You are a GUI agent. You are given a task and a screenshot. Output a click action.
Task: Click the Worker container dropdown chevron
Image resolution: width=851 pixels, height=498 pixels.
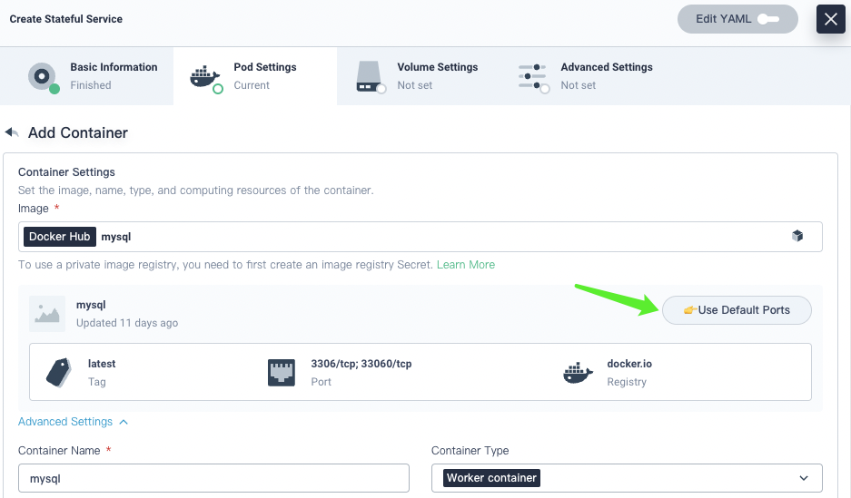[803, 478]
